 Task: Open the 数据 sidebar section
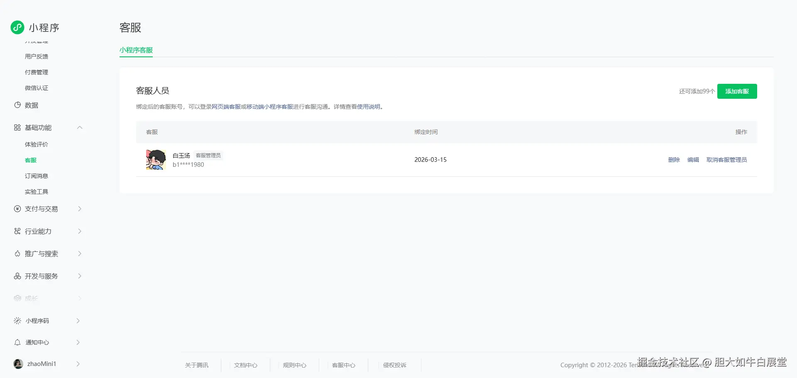point(32,105)
